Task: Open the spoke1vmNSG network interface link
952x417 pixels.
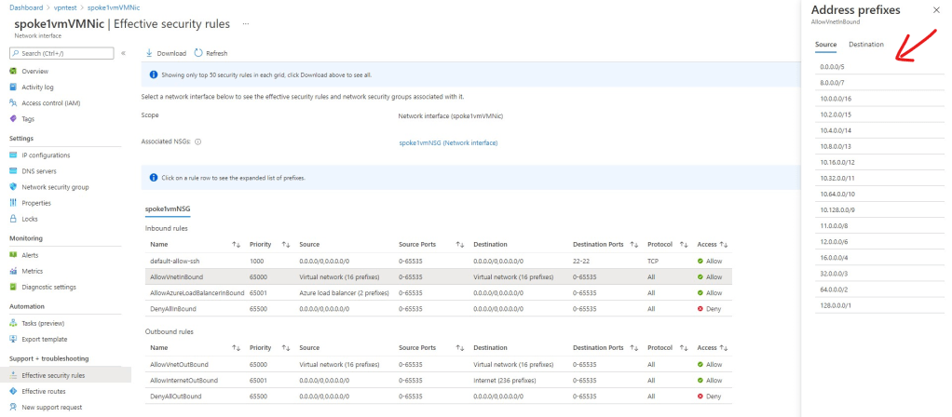Action: coord(448,142)
